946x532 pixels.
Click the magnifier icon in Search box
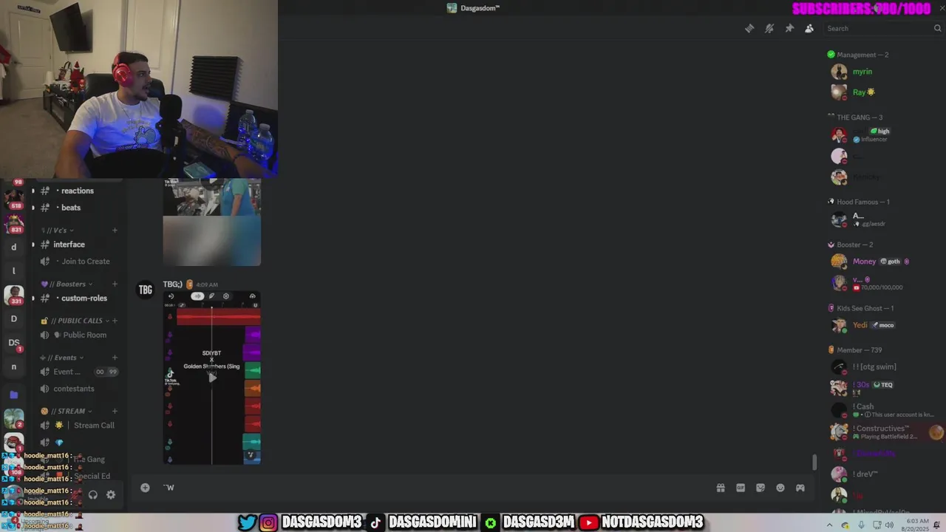(x=938, y=28)
